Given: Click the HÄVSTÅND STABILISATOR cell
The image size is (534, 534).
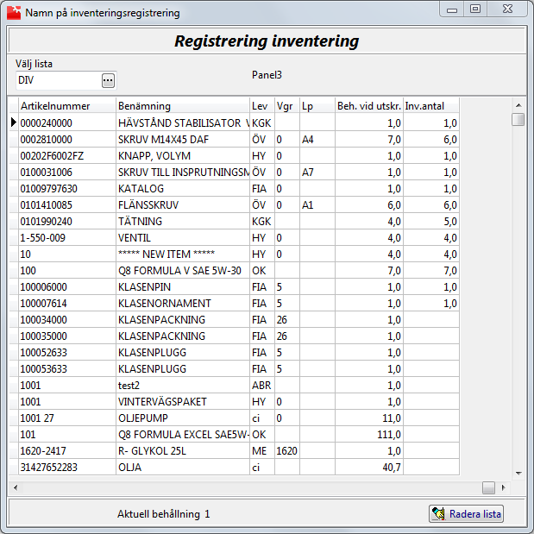Looking at the screenshot, I should pos(183,123).
